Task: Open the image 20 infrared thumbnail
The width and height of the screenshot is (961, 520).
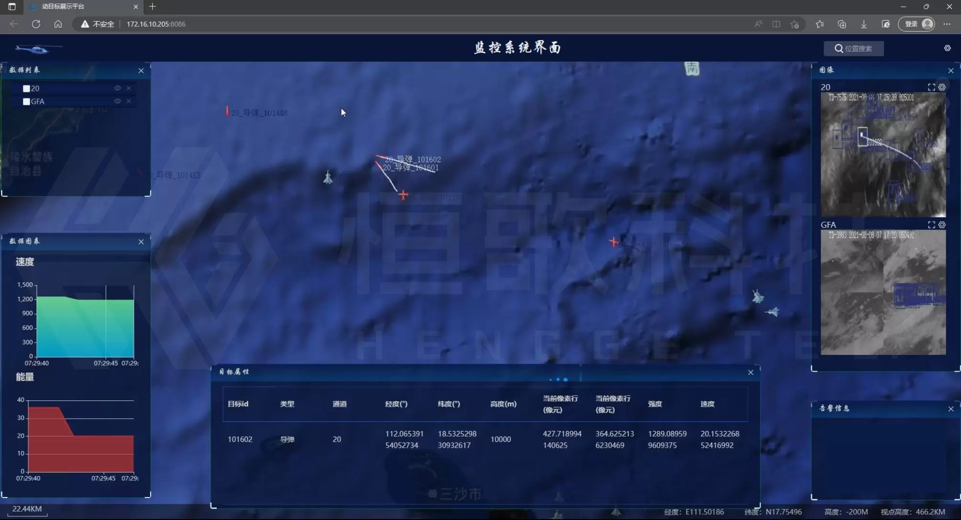Action: point(883,155)
